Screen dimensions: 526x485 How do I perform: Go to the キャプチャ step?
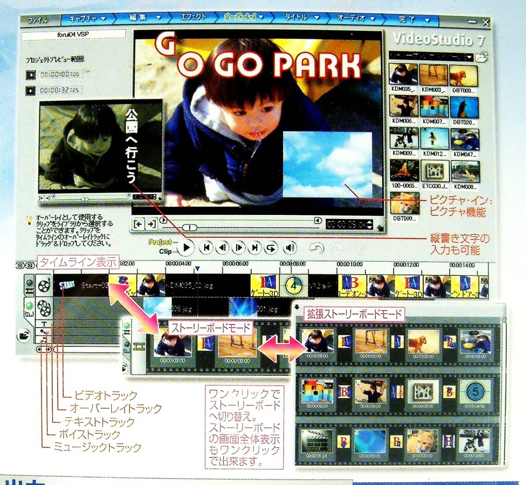(87, 19)
